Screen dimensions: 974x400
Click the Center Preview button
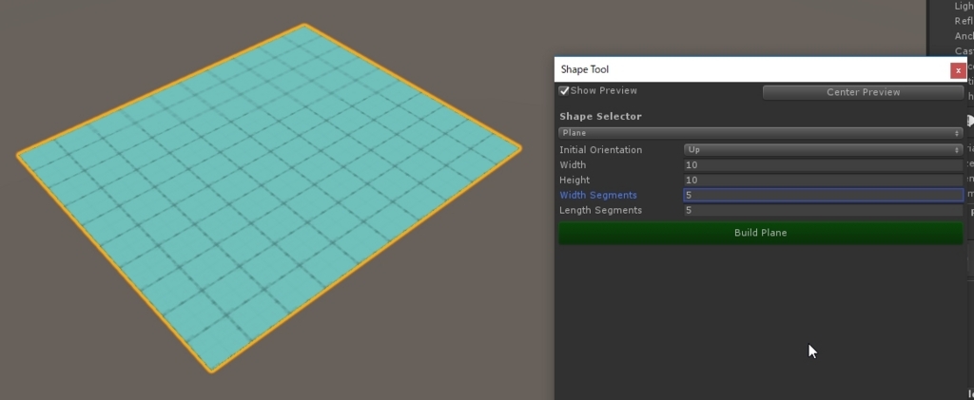pos(863,92)
